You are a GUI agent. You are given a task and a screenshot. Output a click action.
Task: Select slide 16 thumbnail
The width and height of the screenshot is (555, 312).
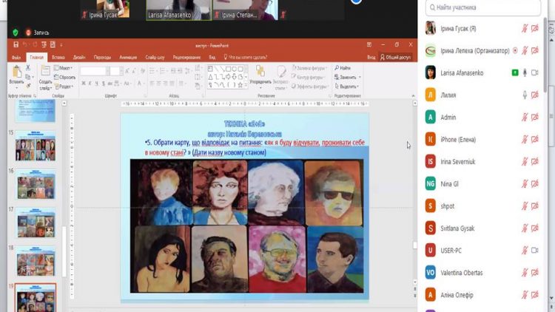tap(36, 184)
